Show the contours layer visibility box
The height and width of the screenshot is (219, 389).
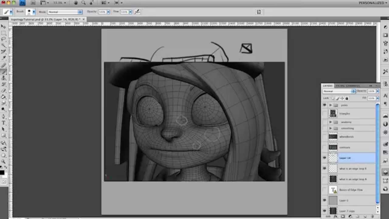tap(325, 147)
